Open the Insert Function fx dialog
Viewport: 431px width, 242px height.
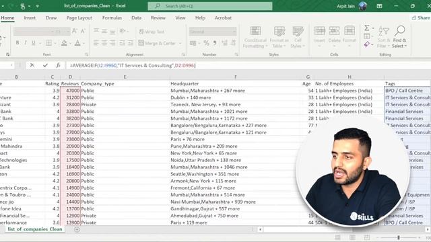(58, 65)
